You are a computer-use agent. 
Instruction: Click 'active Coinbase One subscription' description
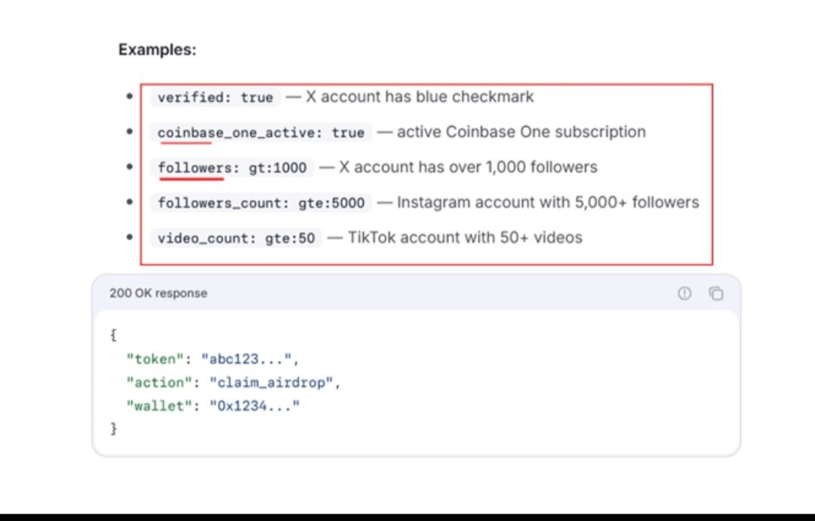[x=521, y=132]
